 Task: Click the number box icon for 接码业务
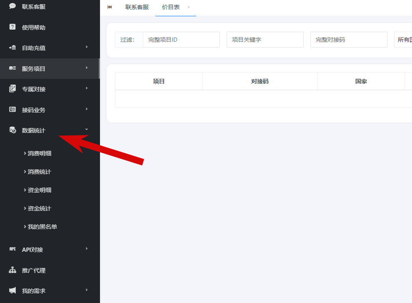(12, 109)
